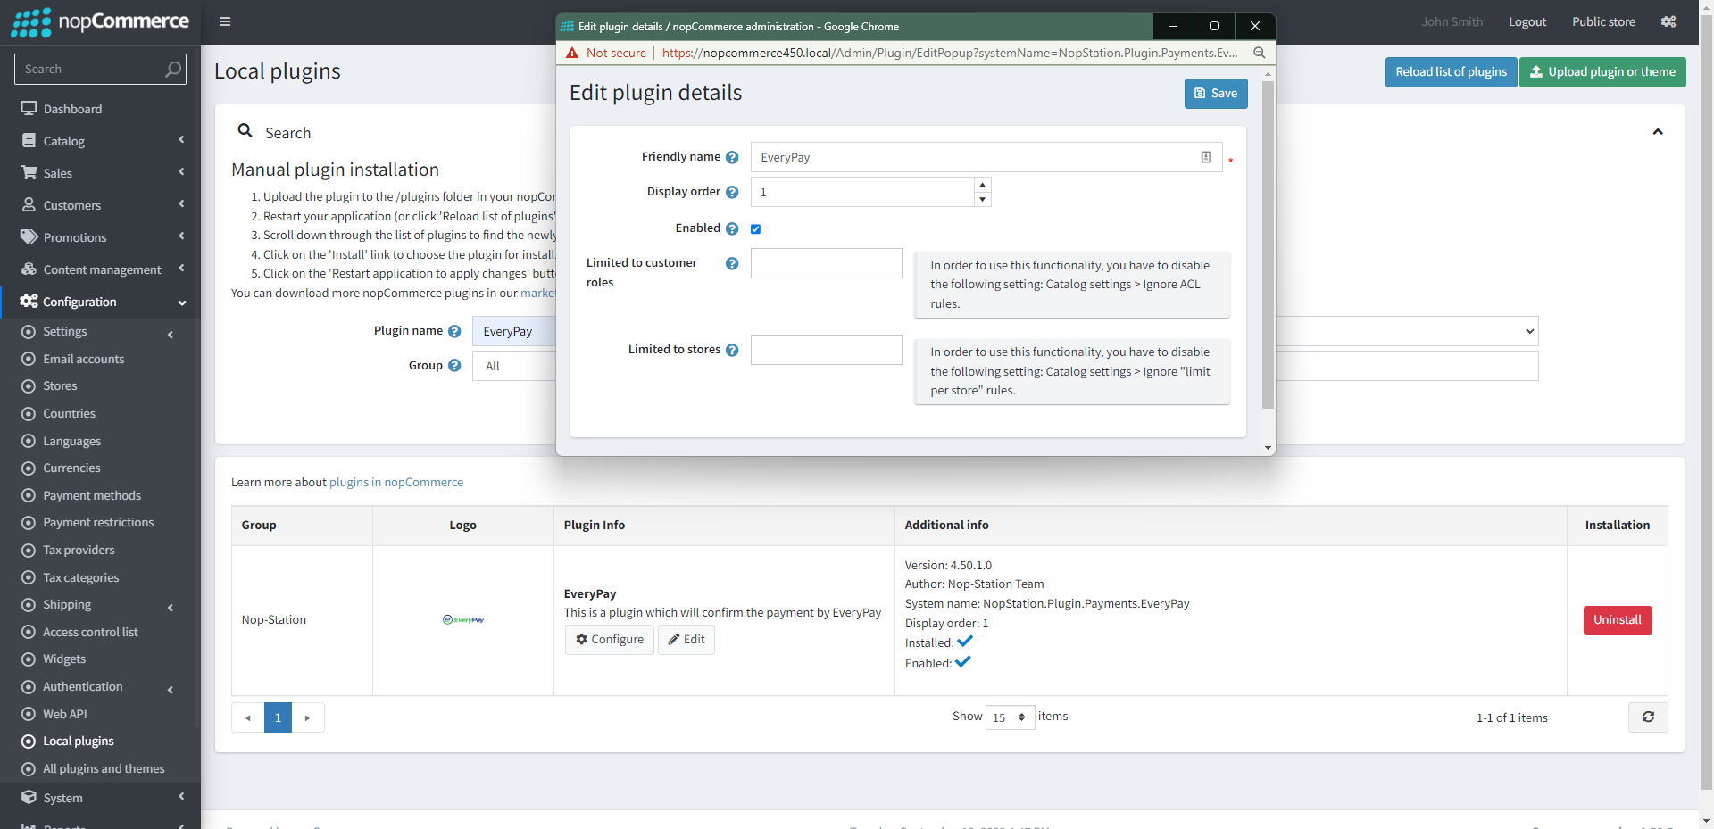The width and height of the screenshot is (1714, 829).
Task: Expand the Sales menu
Action: [100, 173]
